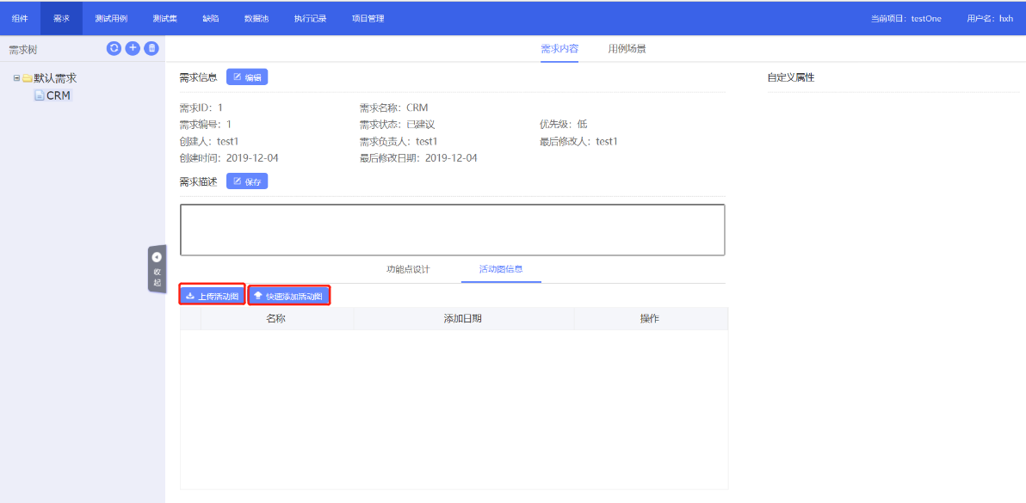
Task: Click the document icon beside CRM
Action: pyautogui.click(x=39, y=95)
